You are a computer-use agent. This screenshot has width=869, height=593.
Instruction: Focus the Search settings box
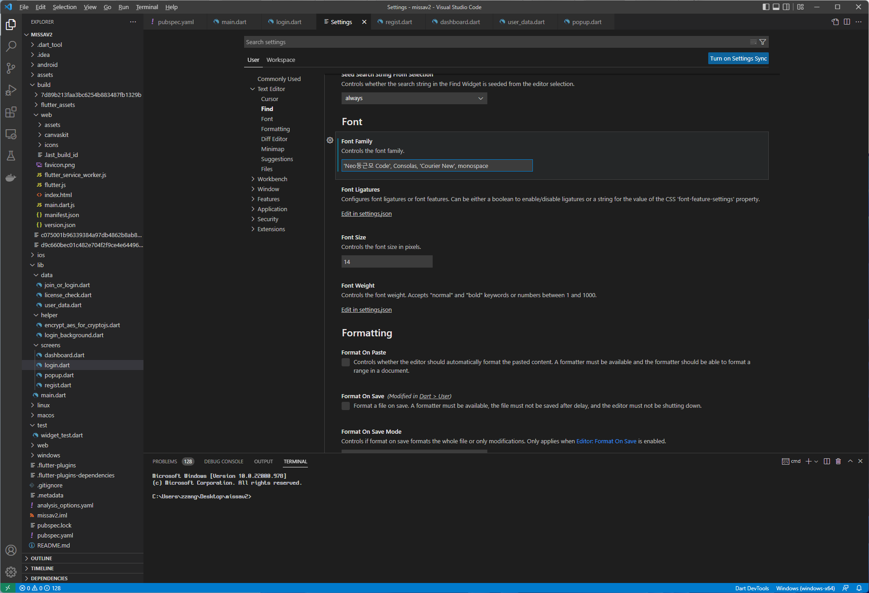point(496,42)
